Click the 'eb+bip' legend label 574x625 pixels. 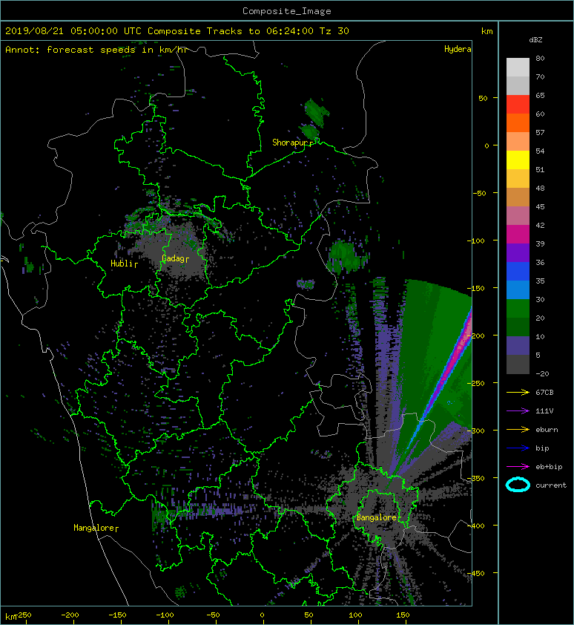[x=549, y=467]
